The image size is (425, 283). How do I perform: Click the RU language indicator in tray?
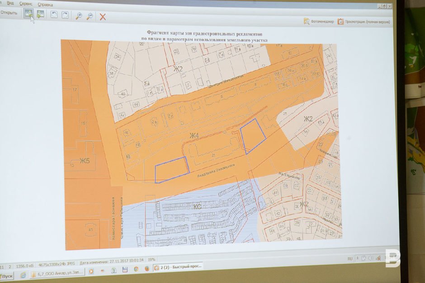[x=349, y=259]
